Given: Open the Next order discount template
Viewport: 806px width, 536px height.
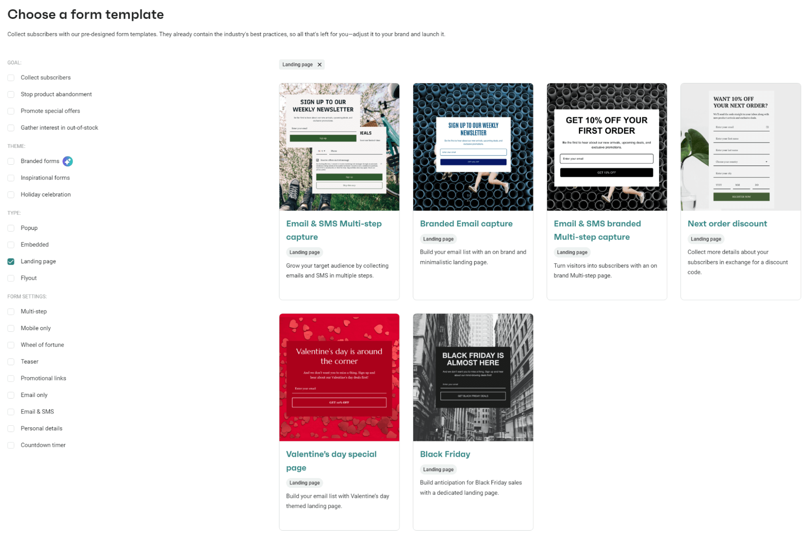Looking at the screenshot, I should (x=727, y=224).
